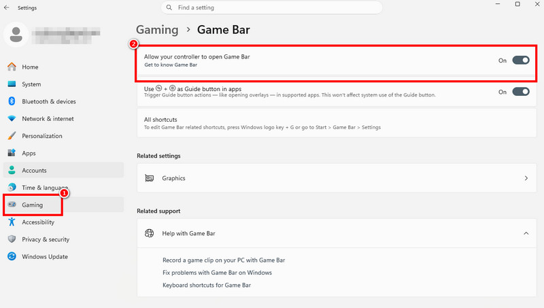Click the back arrow in Settings
The image size is (544, 308).
click(7, 7)
